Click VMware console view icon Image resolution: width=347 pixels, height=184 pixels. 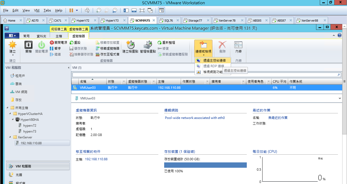pyautogui.click(x=162, y=10)
